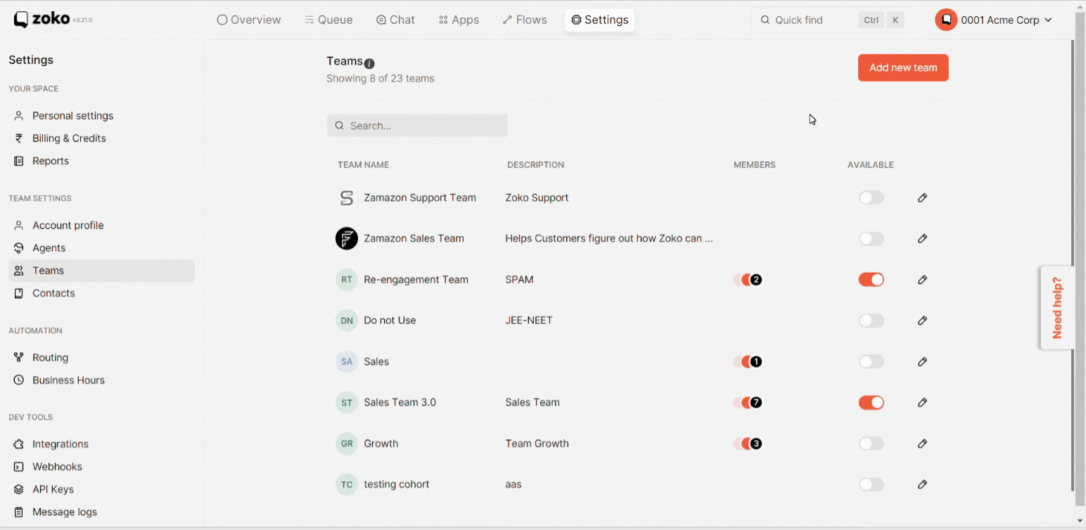Click the GR avatar icon
Screen dimensions: 1086x530
point(347,444)
